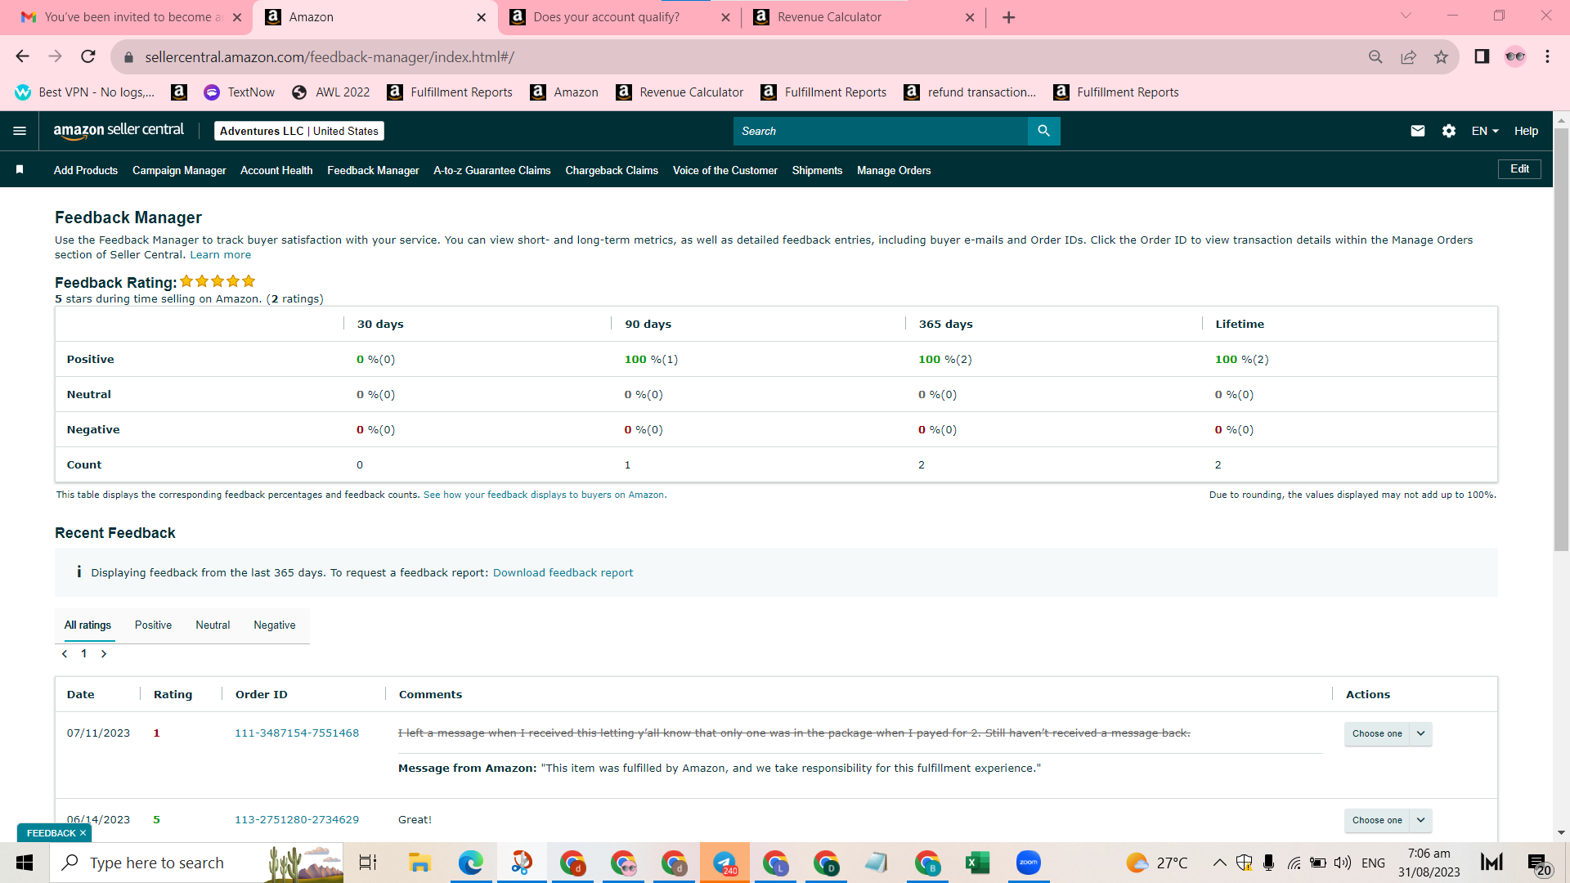The width and height of the screenshot is (1570, 883).
Task: Open the notification center icon
Action: pos(1538,863)
